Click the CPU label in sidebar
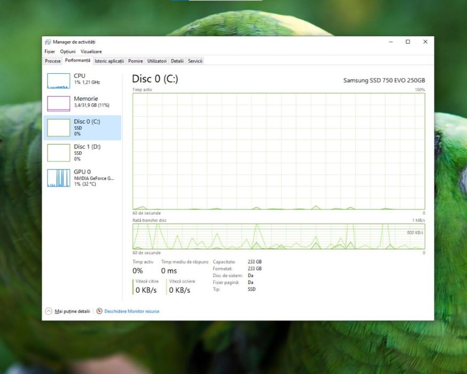Image resolution: width=467 pixels, height=374 pixels. tap(80, 76)
